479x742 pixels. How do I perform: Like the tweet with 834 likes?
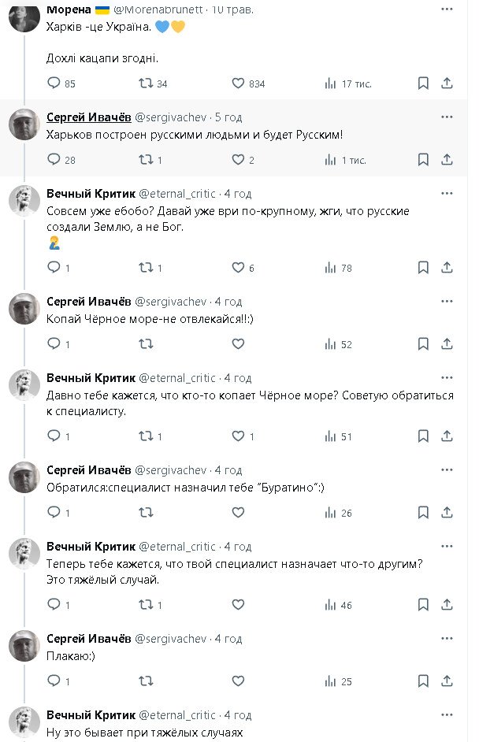239,83
